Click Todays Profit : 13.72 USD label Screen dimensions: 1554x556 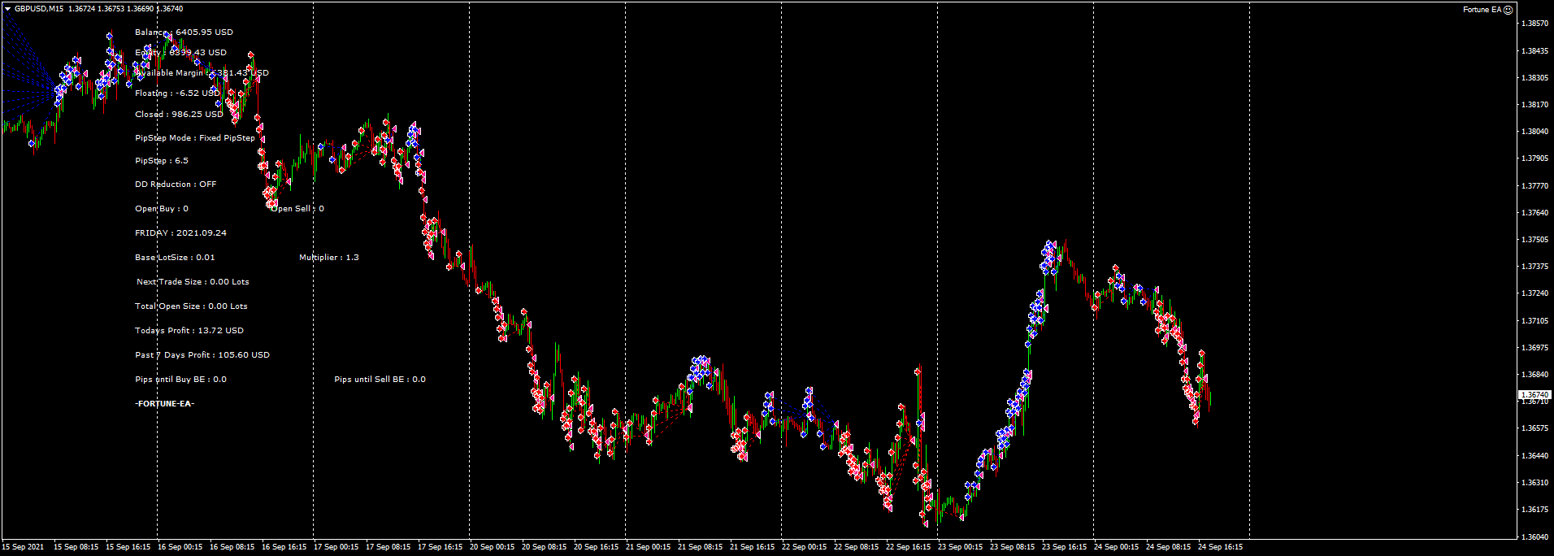(x=189, y=331)
